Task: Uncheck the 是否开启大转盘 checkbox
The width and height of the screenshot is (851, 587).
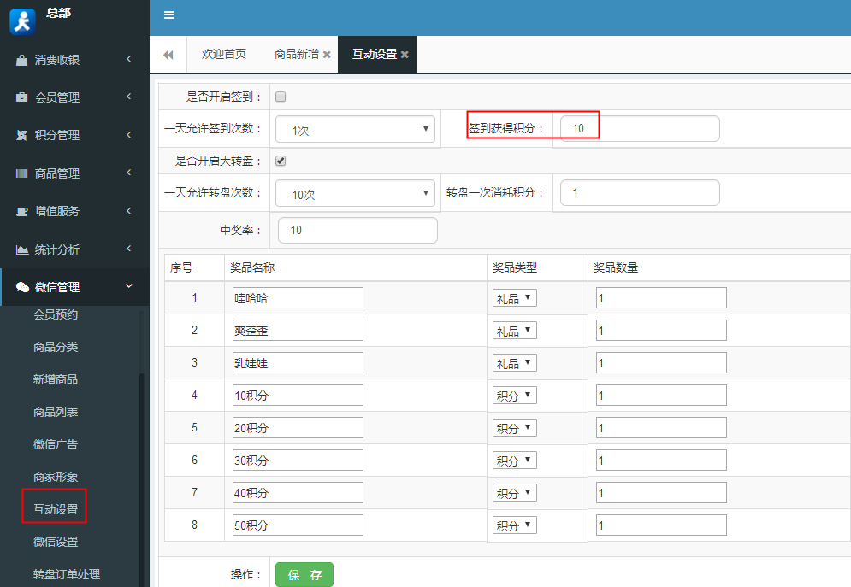Action: coord(280,161)
